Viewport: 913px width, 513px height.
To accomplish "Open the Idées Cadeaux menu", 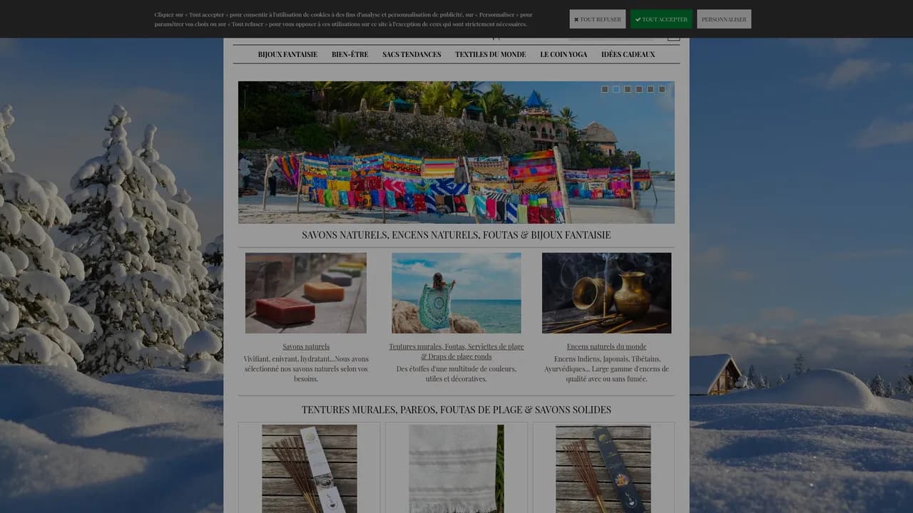I will (x=628, y=54).
